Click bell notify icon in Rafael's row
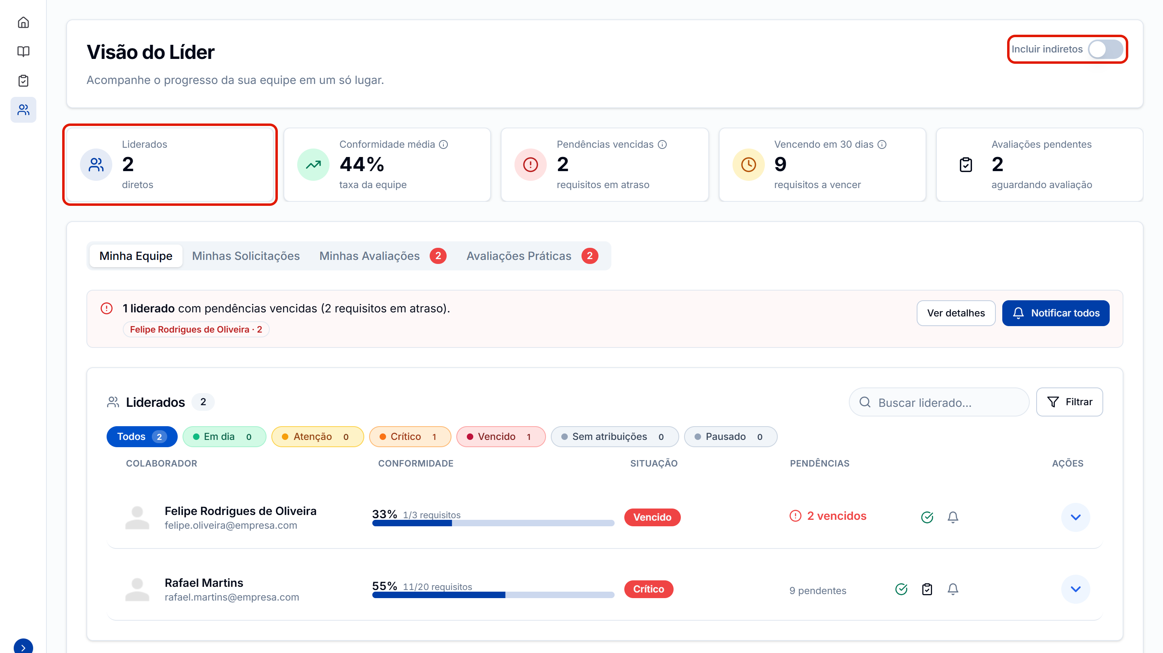 [x=953, y=589]
